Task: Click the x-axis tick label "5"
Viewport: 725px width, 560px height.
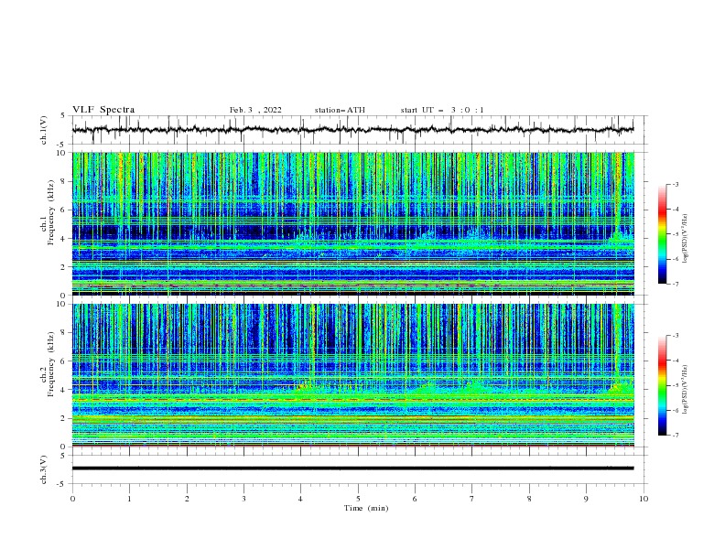Action: 358,499
